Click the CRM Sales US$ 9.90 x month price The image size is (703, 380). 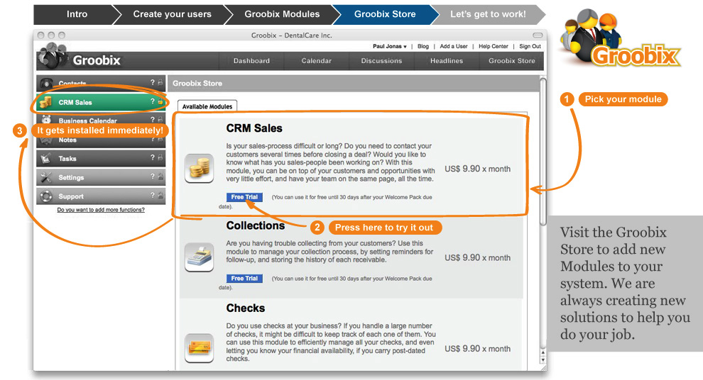[x=477, y=169]
